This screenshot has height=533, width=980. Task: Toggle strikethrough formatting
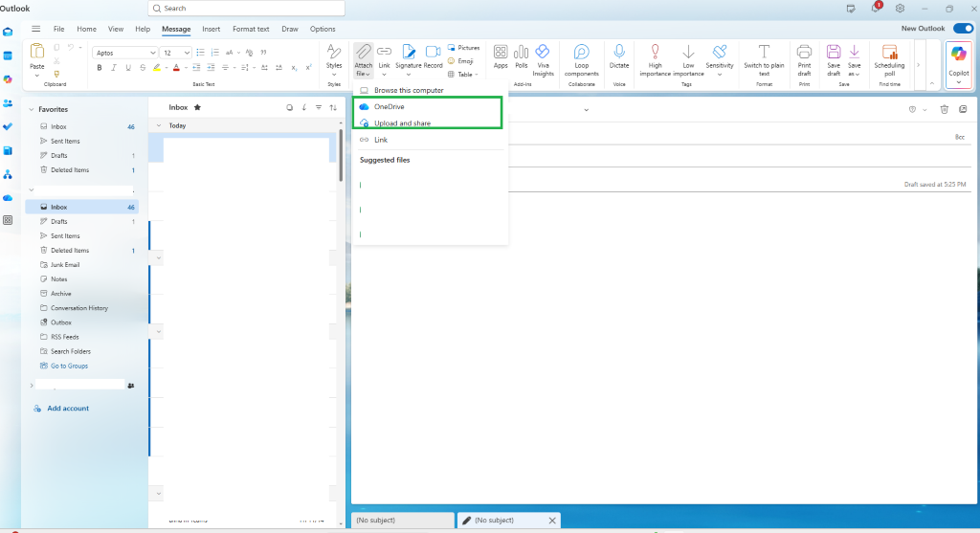[x=143, y=68]
